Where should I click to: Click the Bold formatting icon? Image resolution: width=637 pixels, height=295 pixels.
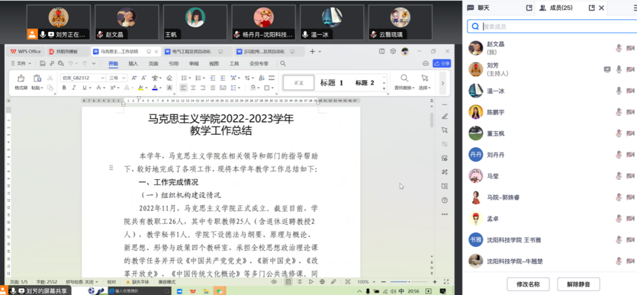point(64,88)
